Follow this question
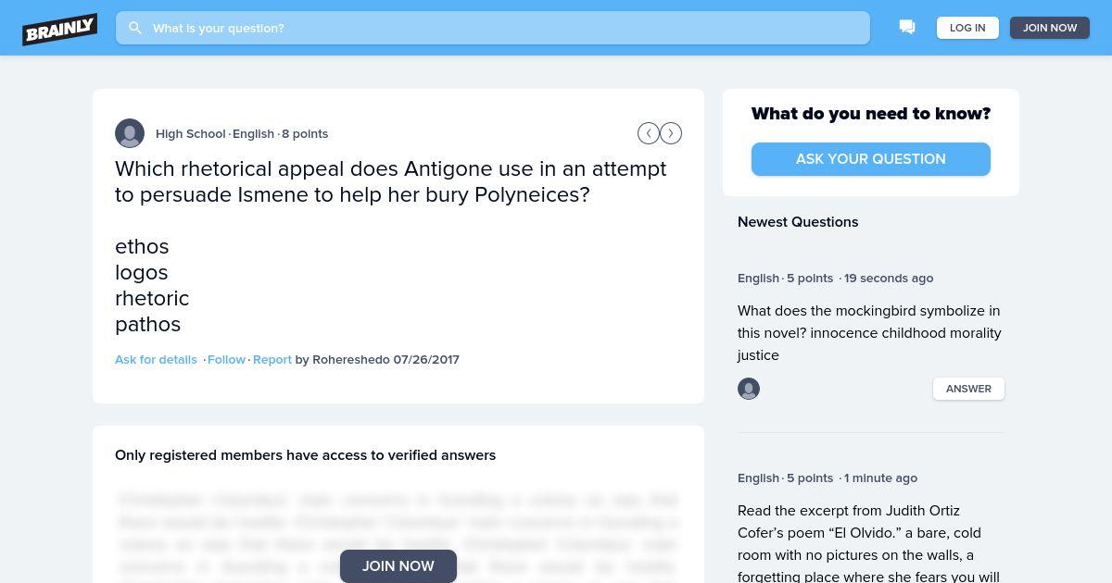Image resolution: width=1112 pixels, height=583 pixels. pos(226,359)
